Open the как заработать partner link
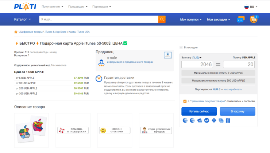 (x=233, y=89)
